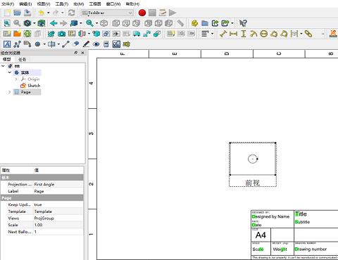Open the undo history dropdown arrow
The height and width of the screenshot is (260, 338).
49,13
